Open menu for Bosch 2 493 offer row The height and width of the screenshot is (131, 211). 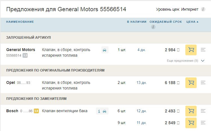(x=203, y=111)
